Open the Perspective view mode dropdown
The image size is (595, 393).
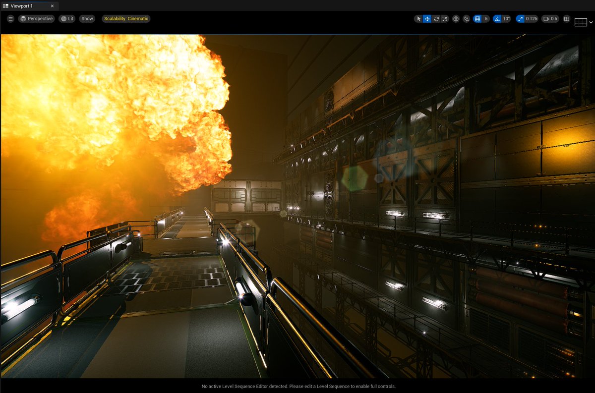[36, 19]
